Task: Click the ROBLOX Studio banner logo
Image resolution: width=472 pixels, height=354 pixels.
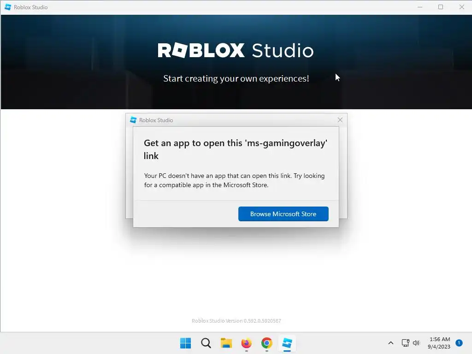Action: pyautogui.click(x=236, y=50)
